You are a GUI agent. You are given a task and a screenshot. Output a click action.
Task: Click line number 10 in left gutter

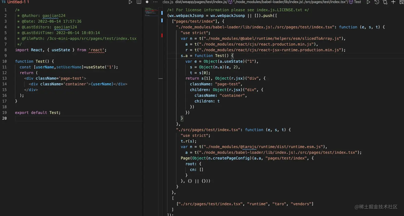pyautogui.click(x=4, y=61)
